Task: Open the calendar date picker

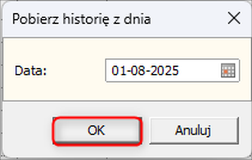Action: pos(228,71)
